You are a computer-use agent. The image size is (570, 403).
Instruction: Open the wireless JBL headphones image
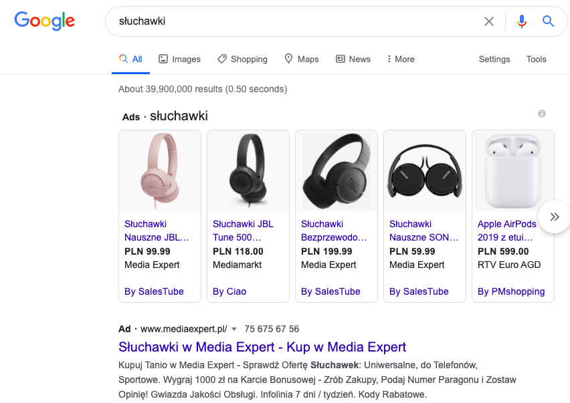point(337,171)
